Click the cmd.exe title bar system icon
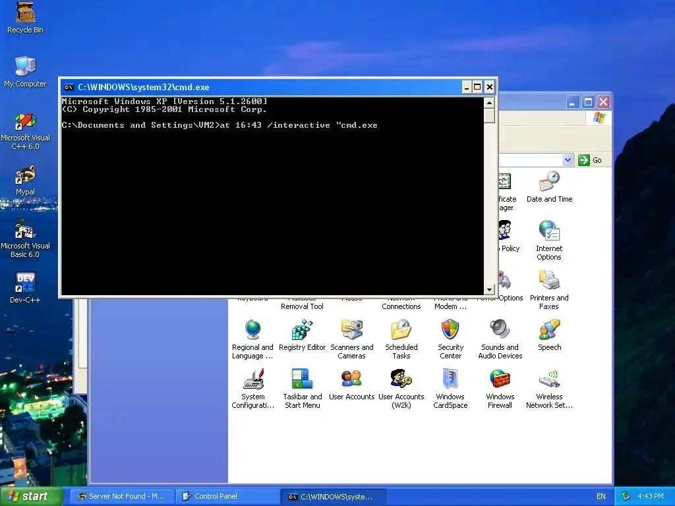 point(69,88)
